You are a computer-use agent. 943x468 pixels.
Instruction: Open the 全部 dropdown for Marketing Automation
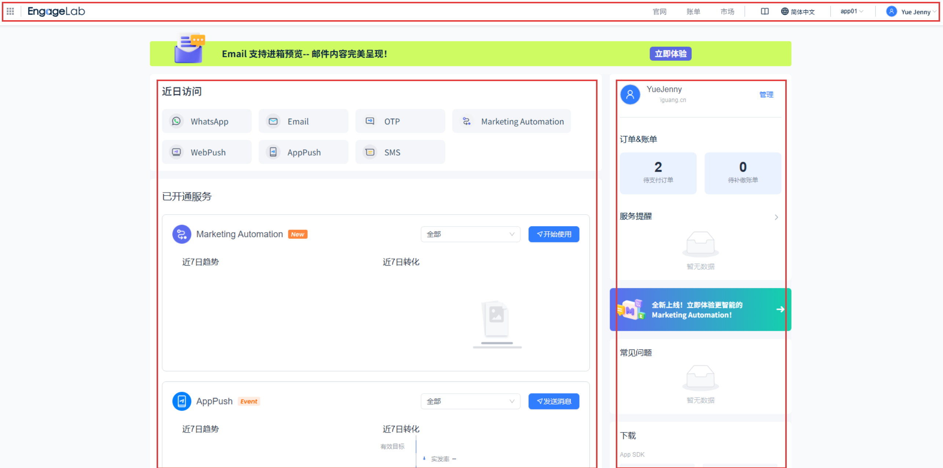tap(471, 234)
